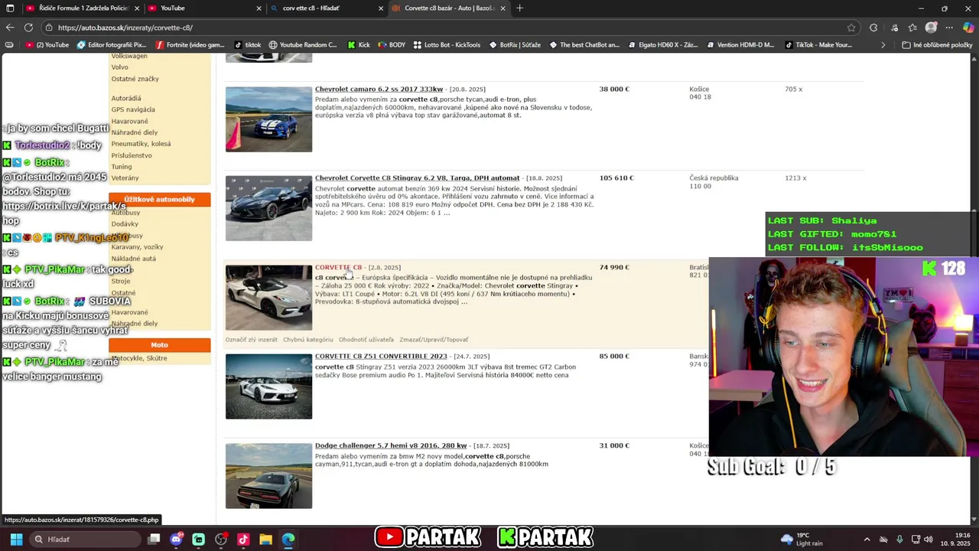Reload the page with the refresh icon

[28, 28]
